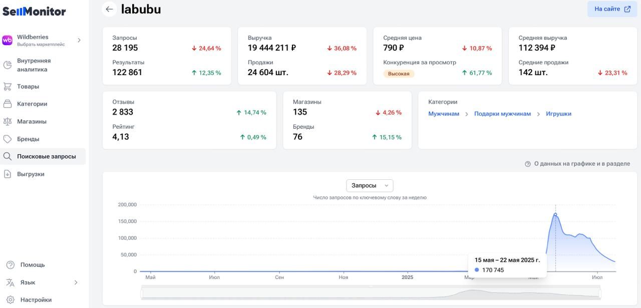The height and width of the screenshot is (308, 641).
Task: Click the На сайте button
Action: (x=612, y=9)
